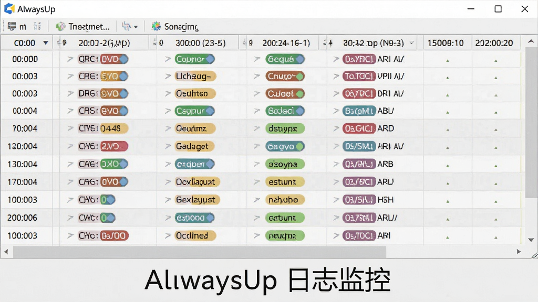
Task: Open dropdown on the 30;12 column header
Action: [412, 43]
